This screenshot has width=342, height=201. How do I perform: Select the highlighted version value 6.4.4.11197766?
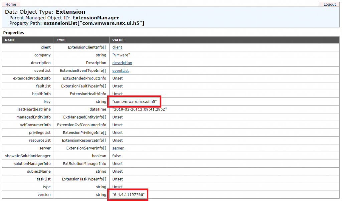[x=128, y=194]
